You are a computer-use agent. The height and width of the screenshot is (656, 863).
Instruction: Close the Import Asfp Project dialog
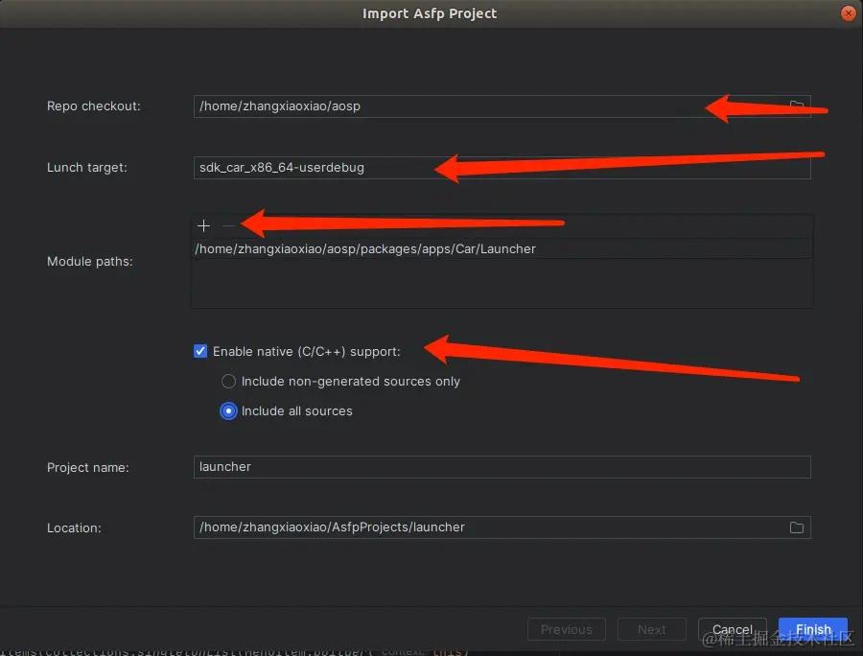(849, 13)
